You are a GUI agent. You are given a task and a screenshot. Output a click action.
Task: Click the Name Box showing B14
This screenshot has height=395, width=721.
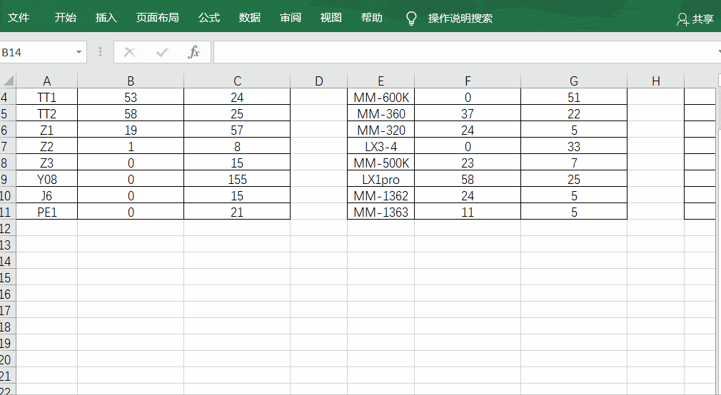tap(36, 53)
